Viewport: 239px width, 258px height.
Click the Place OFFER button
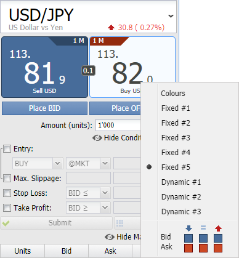pyautogui.click(x=115, y=108)
